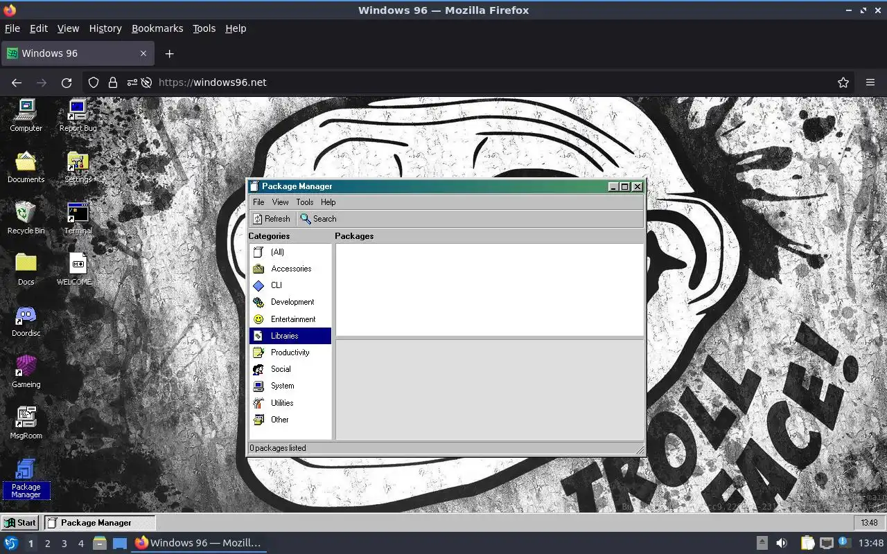887x554 pixels.
Task: Bookmark page with the star icon
Action: (x=843, y=82)
